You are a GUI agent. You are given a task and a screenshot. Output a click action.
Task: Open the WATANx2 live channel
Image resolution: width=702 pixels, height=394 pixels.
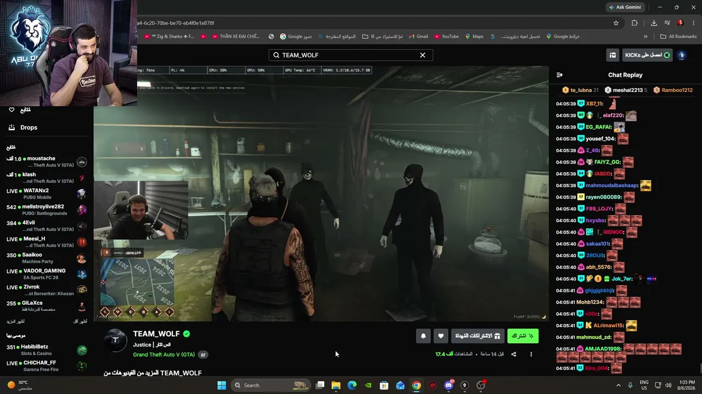click(x=47, y=194)
